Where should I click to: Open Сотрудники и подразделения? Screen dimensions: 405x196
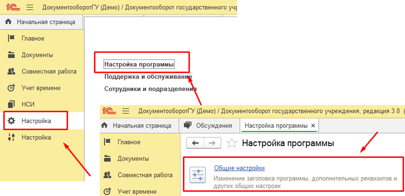point(151,89)
